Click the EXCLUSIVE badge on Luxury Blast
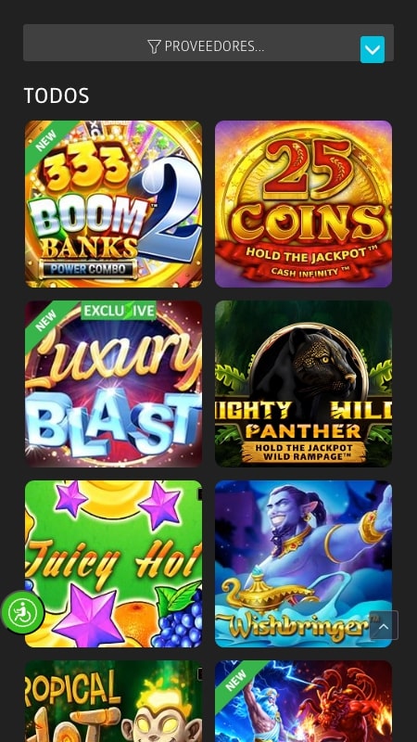This screenshot has width=417, height=742. pyautogui.click(x=119, y=312)
